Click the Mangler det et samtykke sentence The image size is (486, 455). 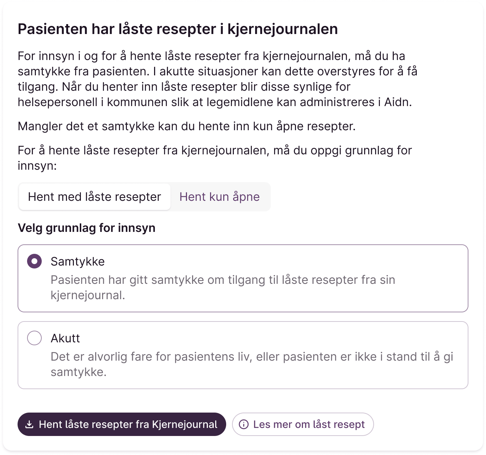(187, 126)
